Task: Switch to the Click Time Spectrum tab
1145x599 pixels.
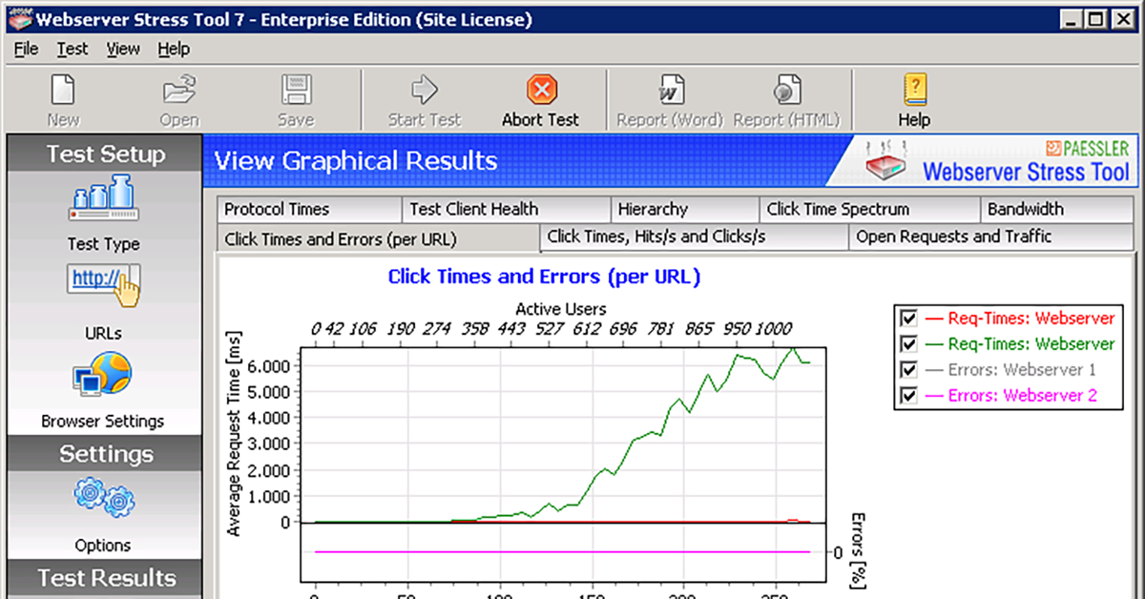Action: click(869, 210)
